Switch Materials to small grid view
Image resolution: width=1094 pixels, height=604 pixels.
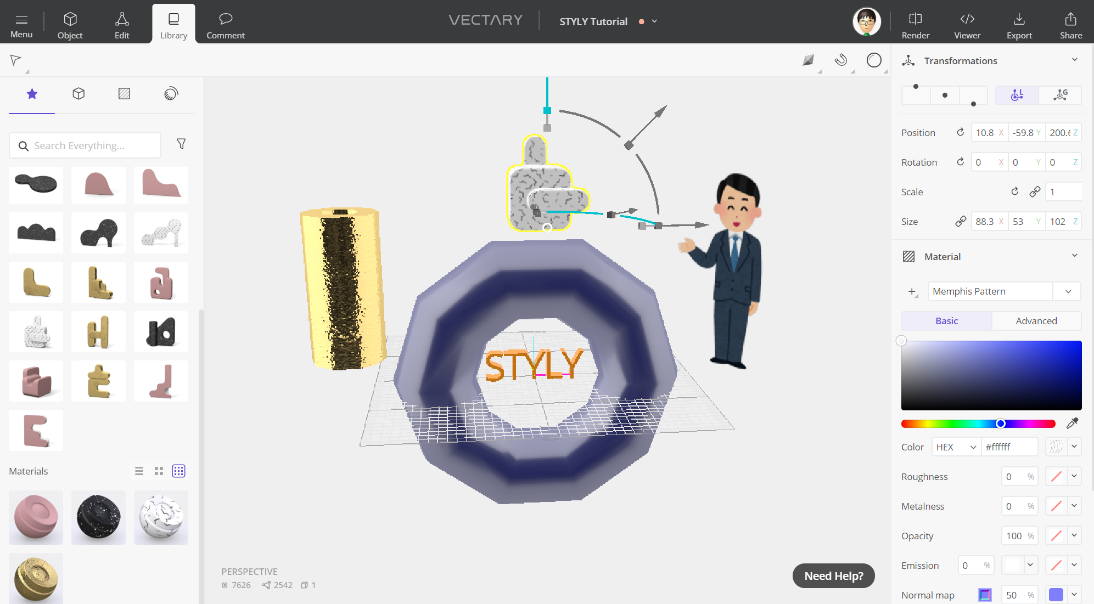179,471
